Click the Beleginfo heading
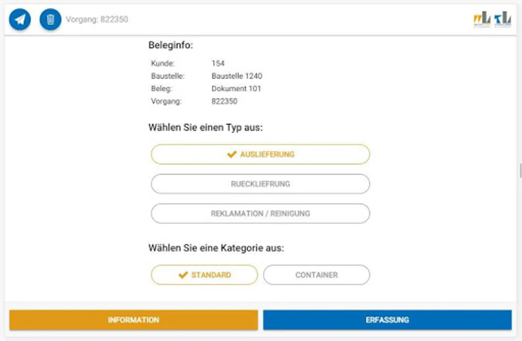Viewport: 522px width, 341px height. pyautogui.click(x=171, y=45)
